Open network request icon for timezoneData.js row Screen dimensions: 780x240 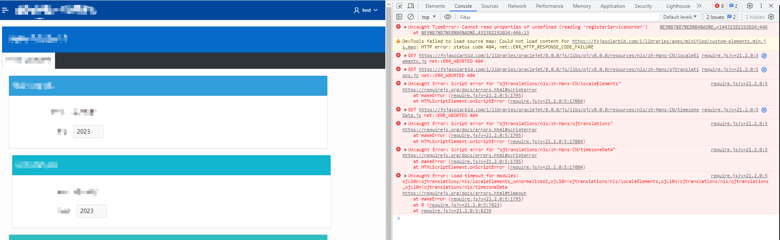coord(764,110)
